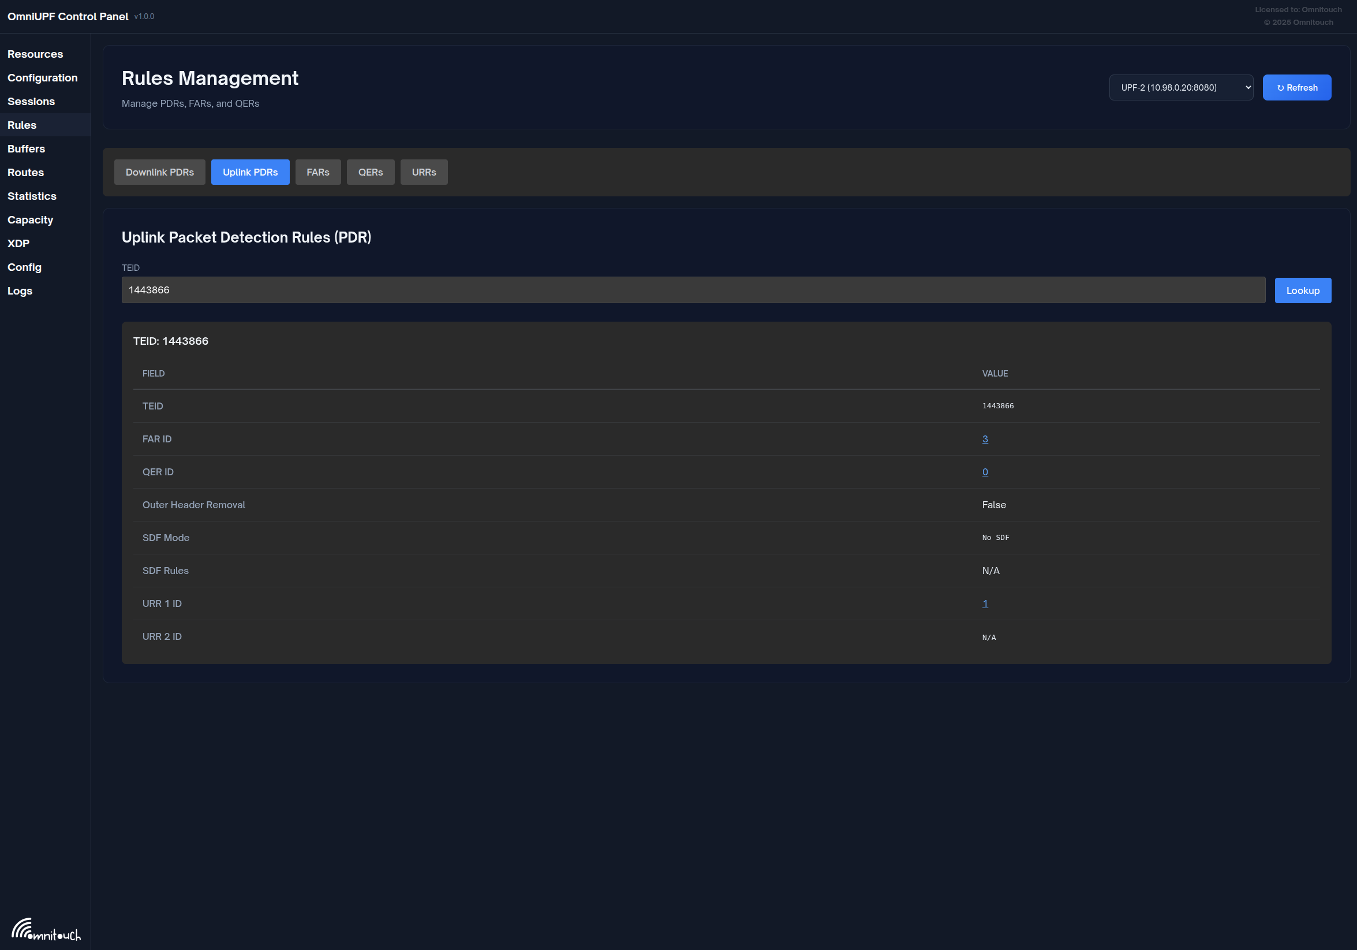Click the URR 1 ID field label

[162, 603]
